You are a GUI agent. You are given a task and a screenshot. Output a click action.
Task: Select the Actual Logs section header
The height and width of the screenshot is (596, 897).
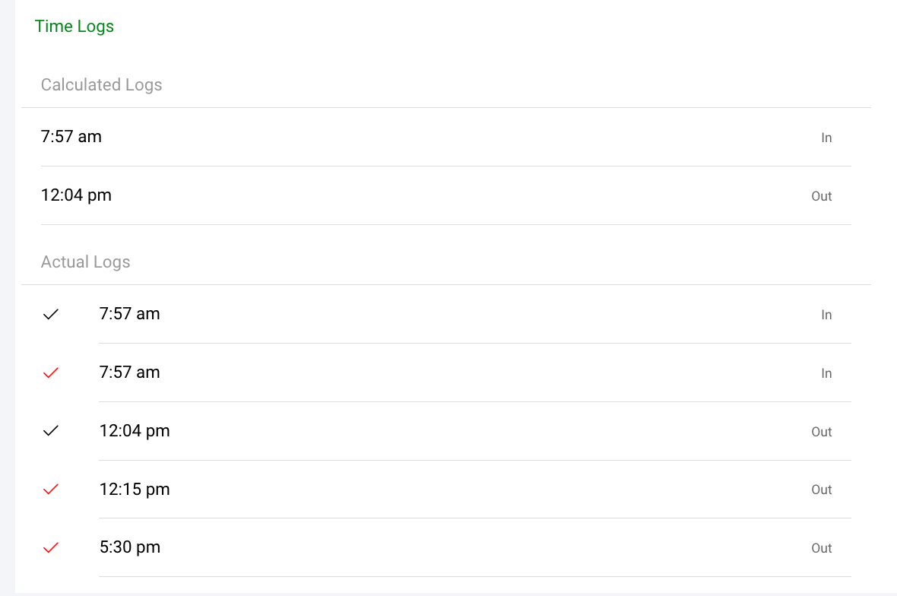tap(86, 262)
